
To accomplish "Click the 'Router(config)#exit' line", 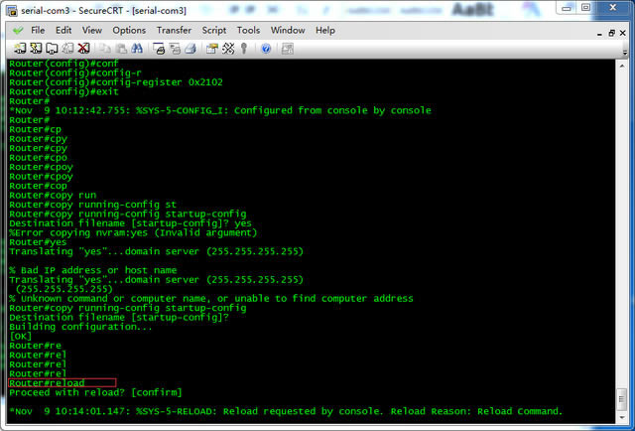I will 63,91.
